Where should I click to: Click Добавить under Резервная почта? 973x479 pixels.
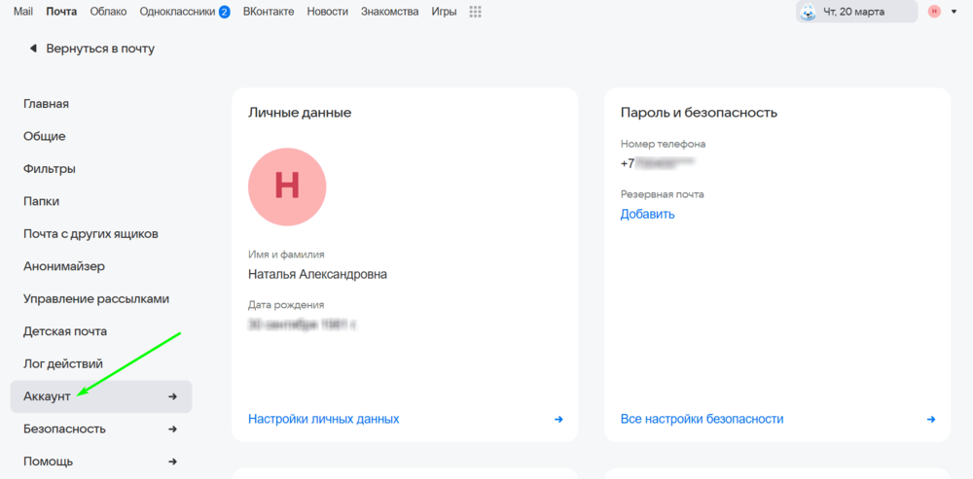tap(647, 215)
